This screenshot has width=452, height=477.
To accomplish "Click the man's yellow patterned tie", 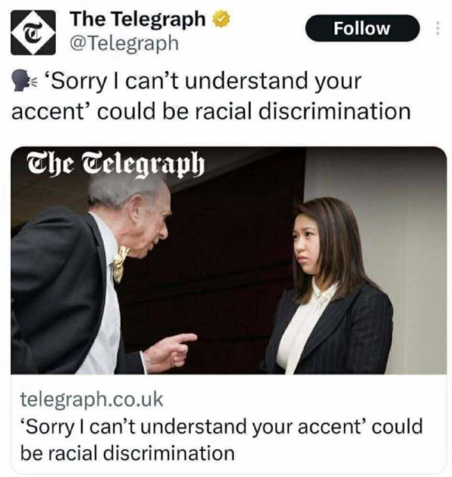I will [x=121, y=263].
